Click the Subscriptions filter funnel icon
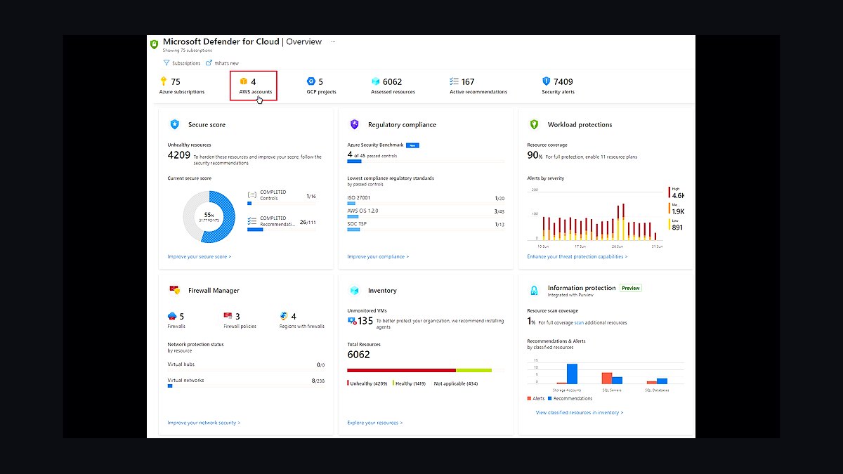The image size is (843, 474). (x=166, y=63)
